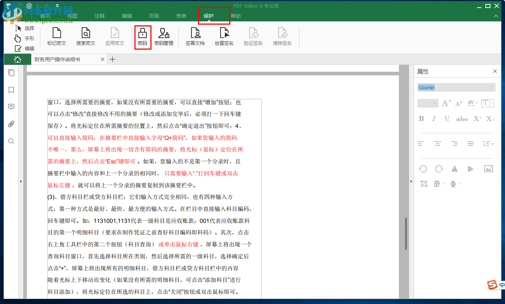Enable underline in the properties panel
505x304 pixels.
(447, 118)
